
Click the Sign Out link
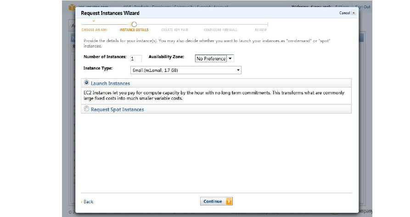point(363,7)
